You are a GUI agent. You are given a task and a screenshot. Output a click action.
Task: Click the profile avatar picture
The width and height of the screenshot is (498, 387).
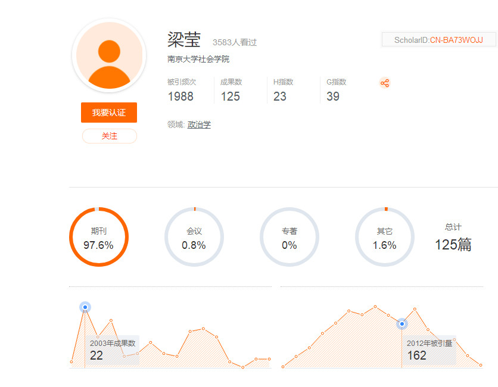pyautogui.click(x=109, y=55)
